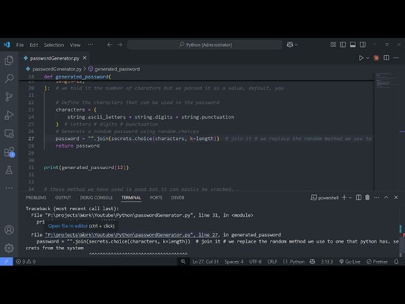Screen dimensions: 405x304
Task: Open the file link for line 27 in terminal
Action: 132,235
